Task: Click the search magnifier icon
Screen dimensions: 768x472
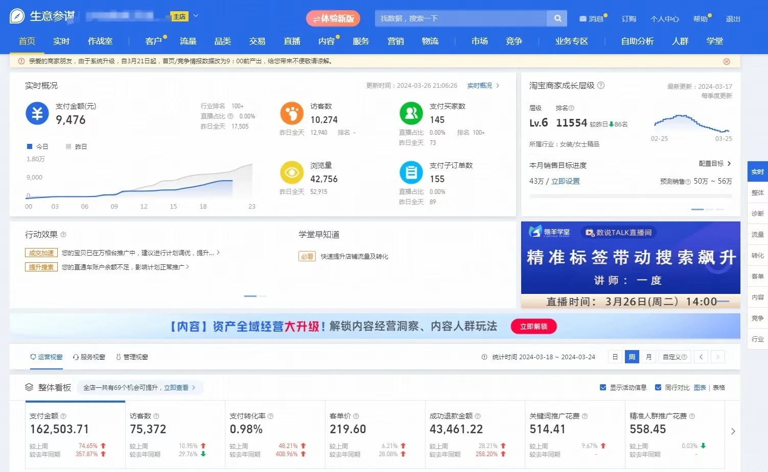Action: 557,18
